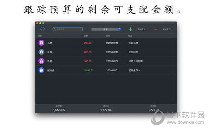212x132 pixels.
Task: Click the date 2019/01/13
Action: 112,52
